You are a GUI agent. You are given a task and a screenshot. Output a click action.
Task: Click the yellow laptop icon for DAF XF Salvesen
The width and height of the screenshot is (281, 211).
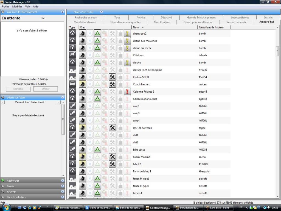(82, 128)
